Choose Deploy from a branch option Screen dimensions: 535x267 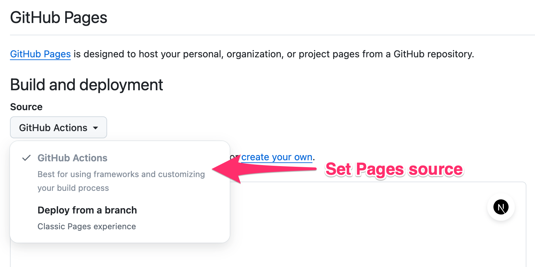point(87,210)
